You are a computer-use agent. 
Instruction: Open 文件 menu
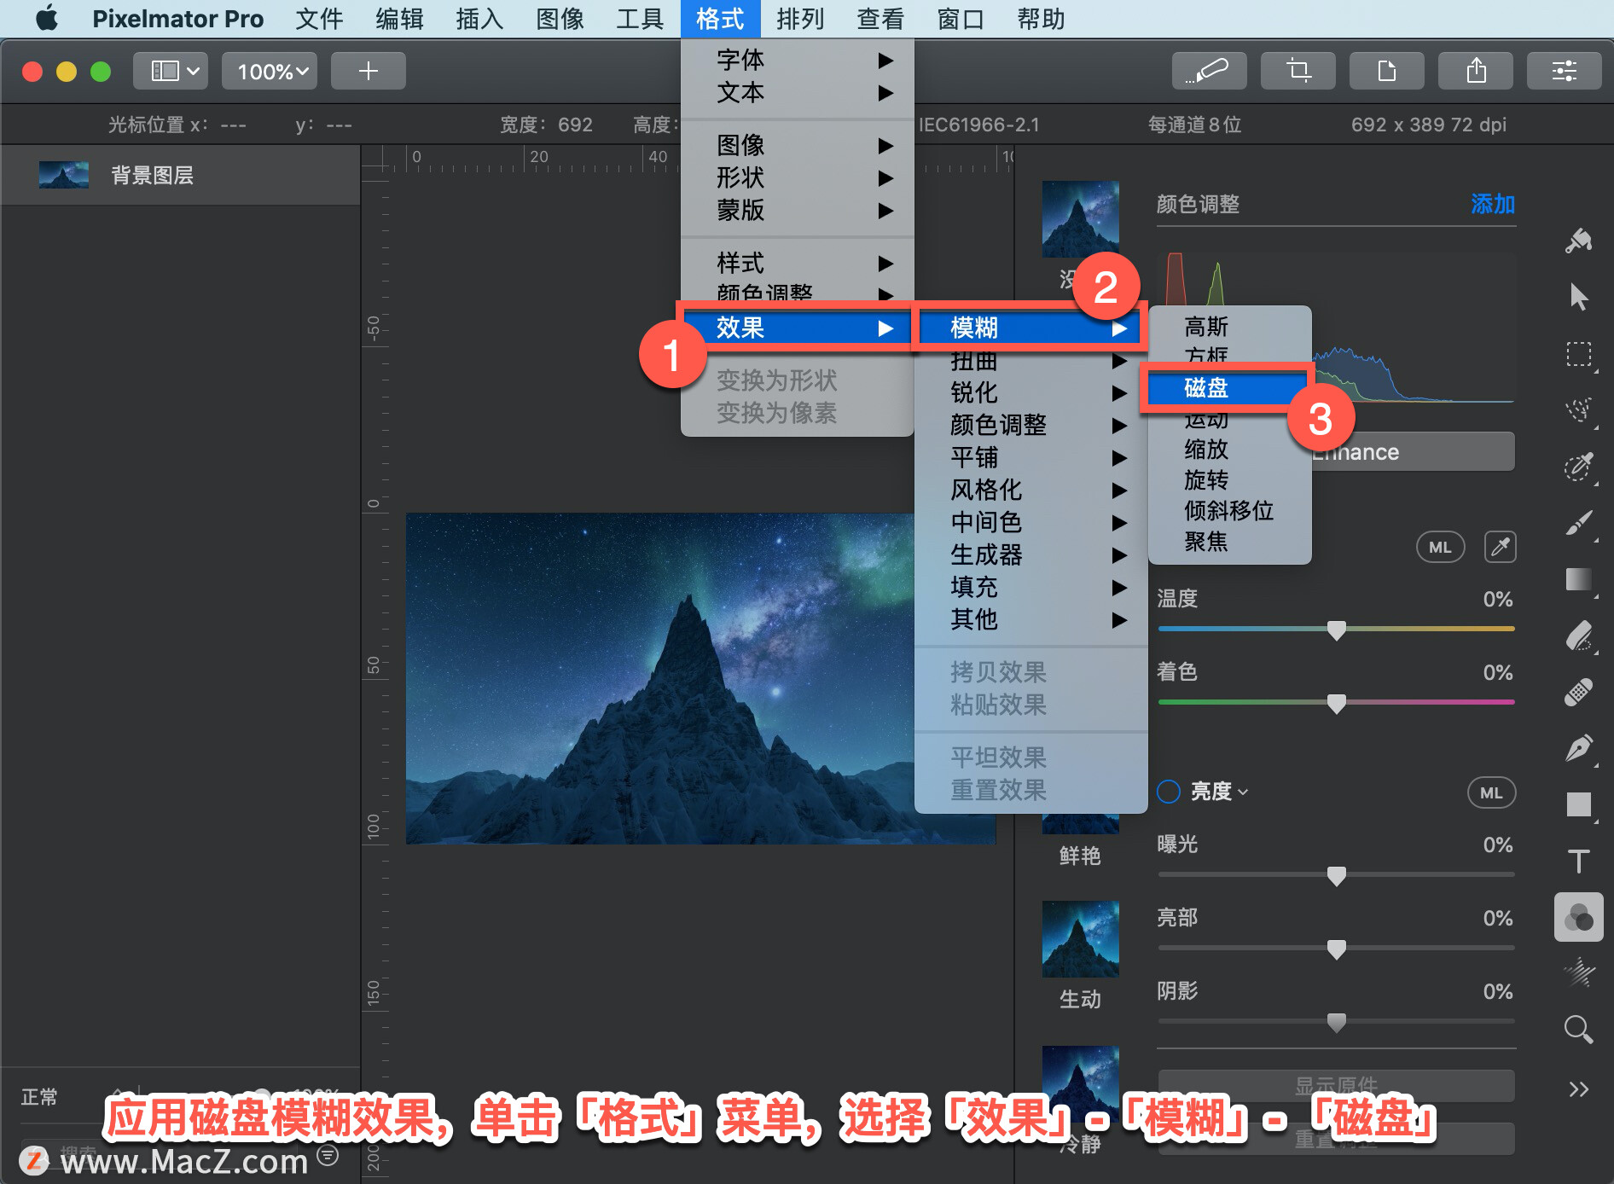tap(319, 19)
